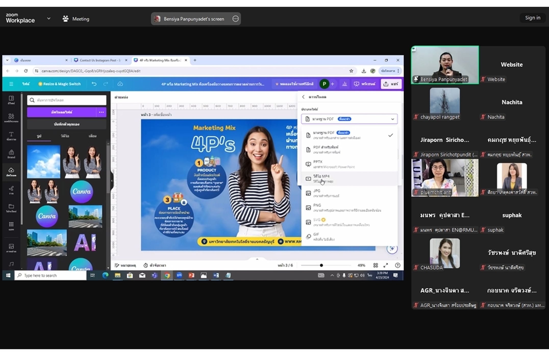Click the sky clouds uploaded image thumbnail
Viewport: 549px width, 356px height.
44,162
